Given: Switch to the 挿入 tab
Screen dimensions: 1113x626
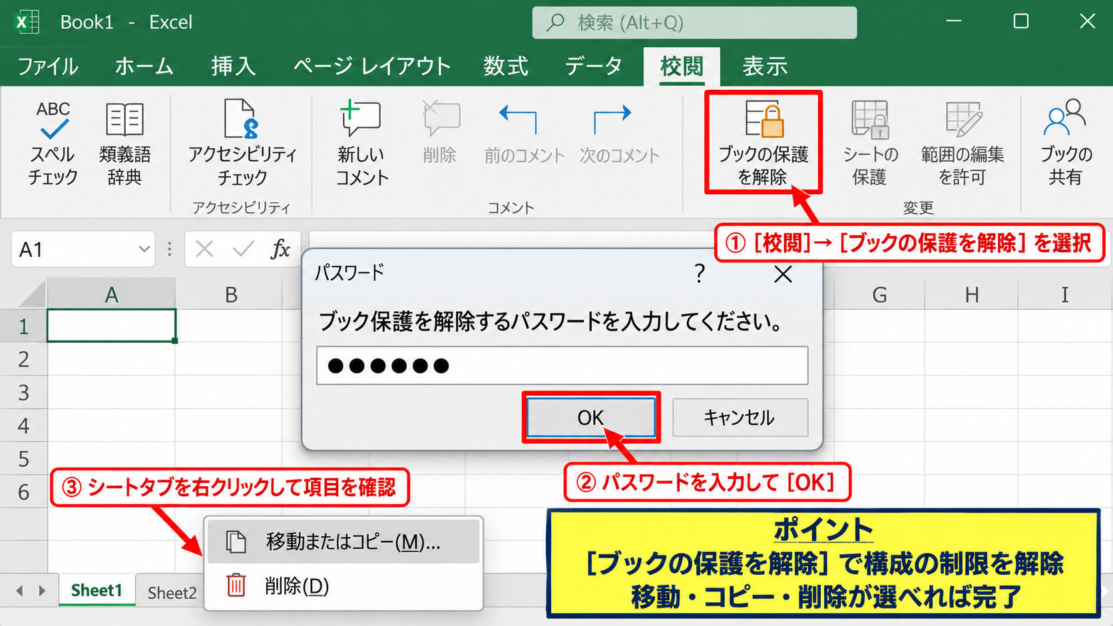Looking at the screenshot, I should click(233, 66).
